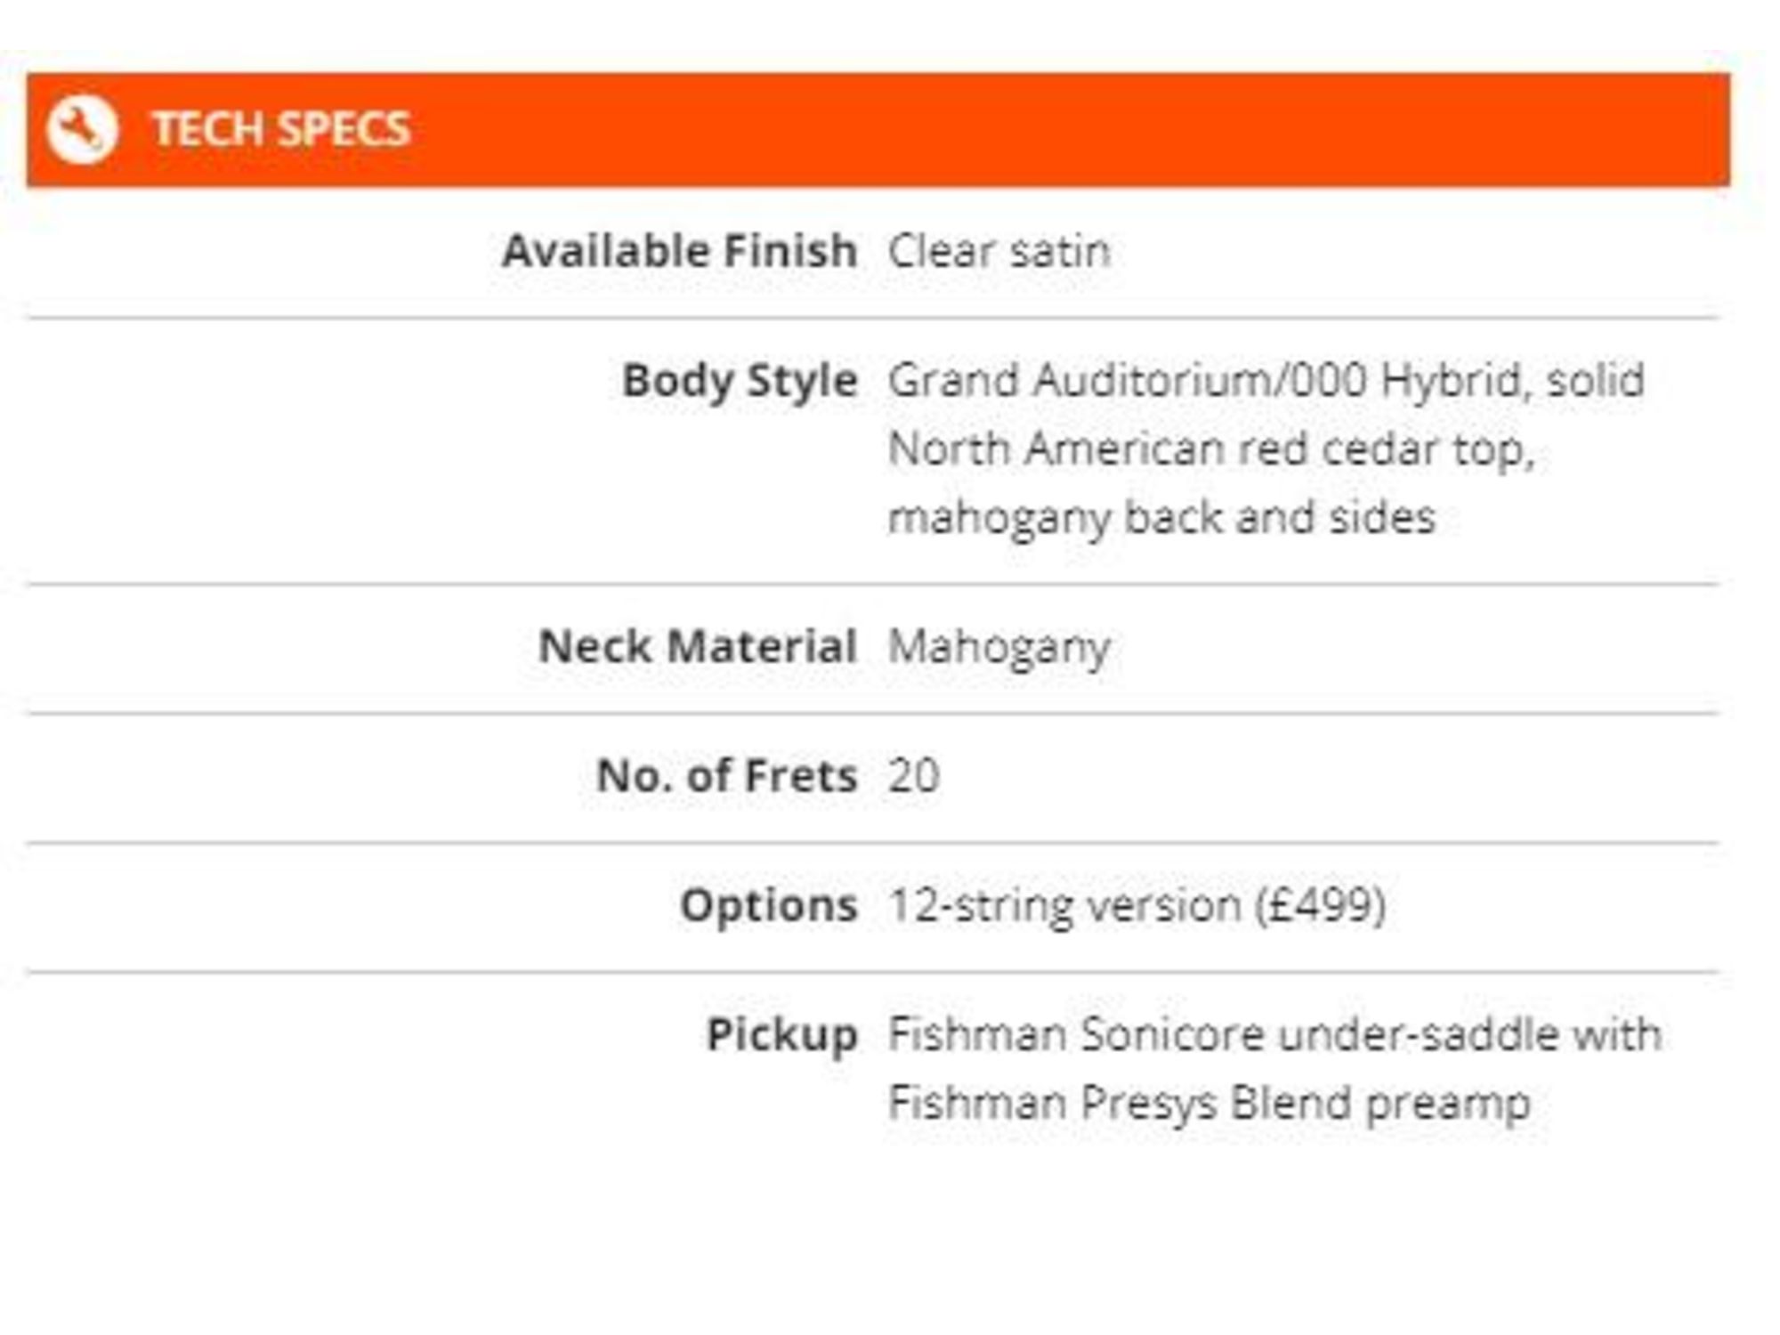Select the No. of Frets label
Viewport: 1780px width, 1335px height.
[727, 775]
